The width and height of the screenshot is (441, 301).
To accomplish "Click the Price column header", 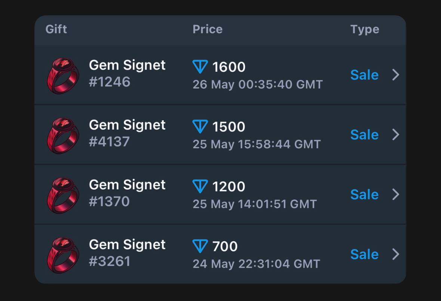I will 208,29.
